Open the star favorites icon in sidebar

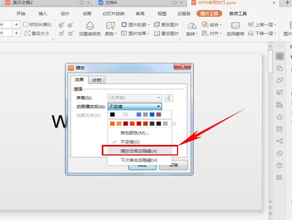[279, 117]
